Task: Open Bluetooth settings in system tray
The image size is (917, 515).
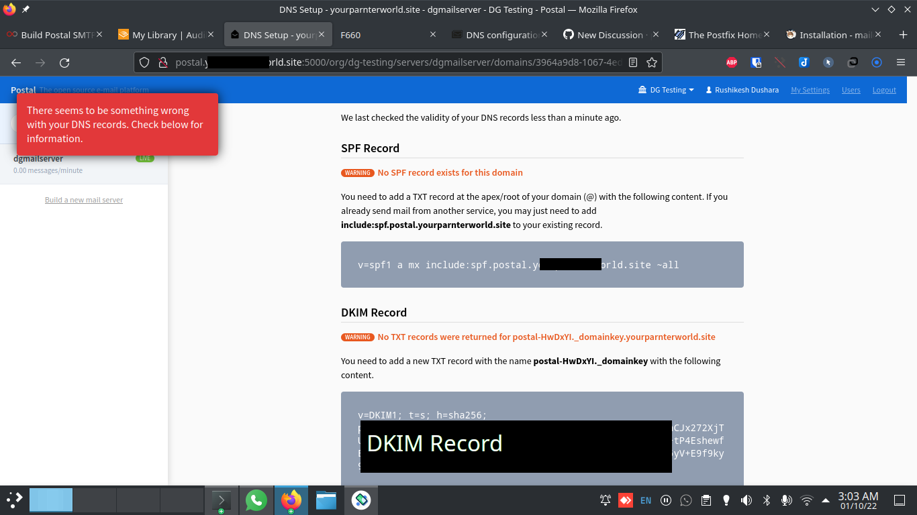Action: 766,500
